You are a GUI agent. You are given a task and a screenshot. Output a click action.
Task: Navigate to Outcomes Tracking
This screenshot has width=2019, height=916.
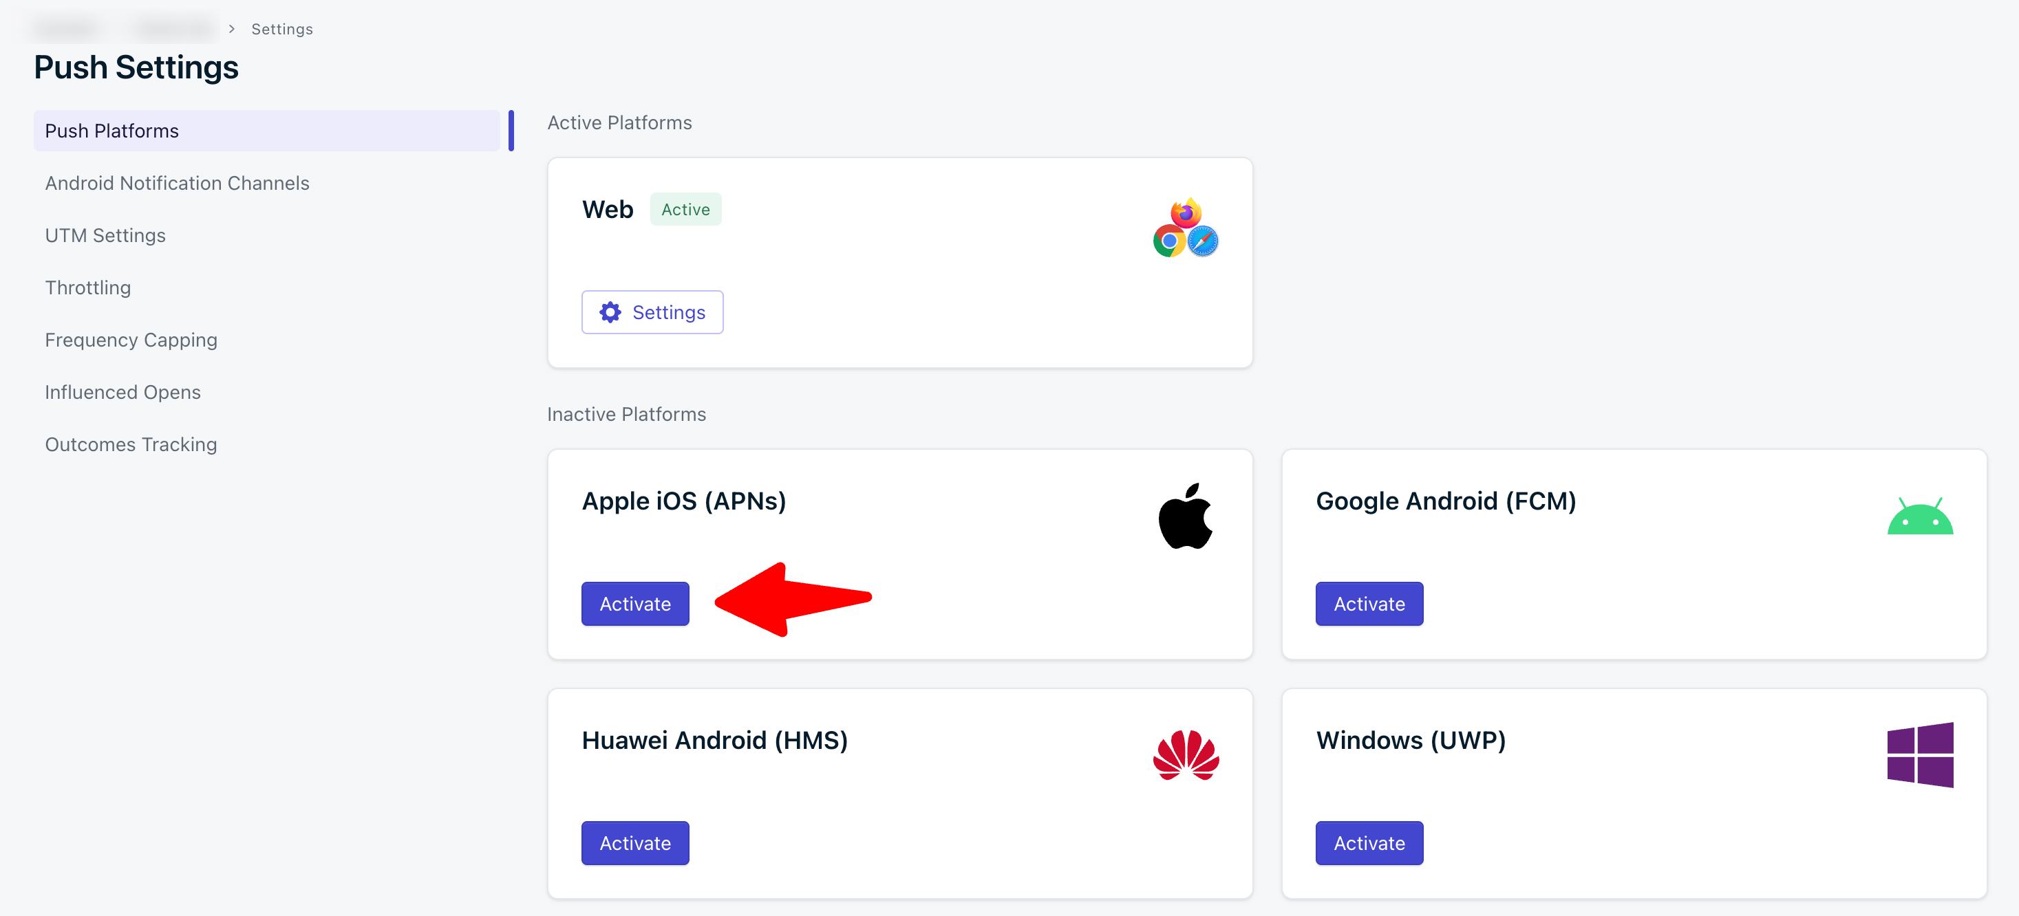131,445
